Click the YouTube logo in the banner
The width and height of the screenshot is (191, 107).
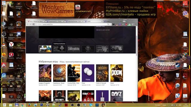click(x=78, y=7)
